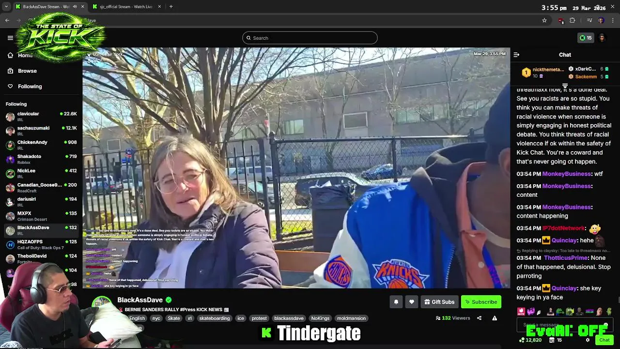The height and width of the screenshot is (349, 620).
Task: Open Shakadoto channel in sidebar
Action: tap(41, 159)
